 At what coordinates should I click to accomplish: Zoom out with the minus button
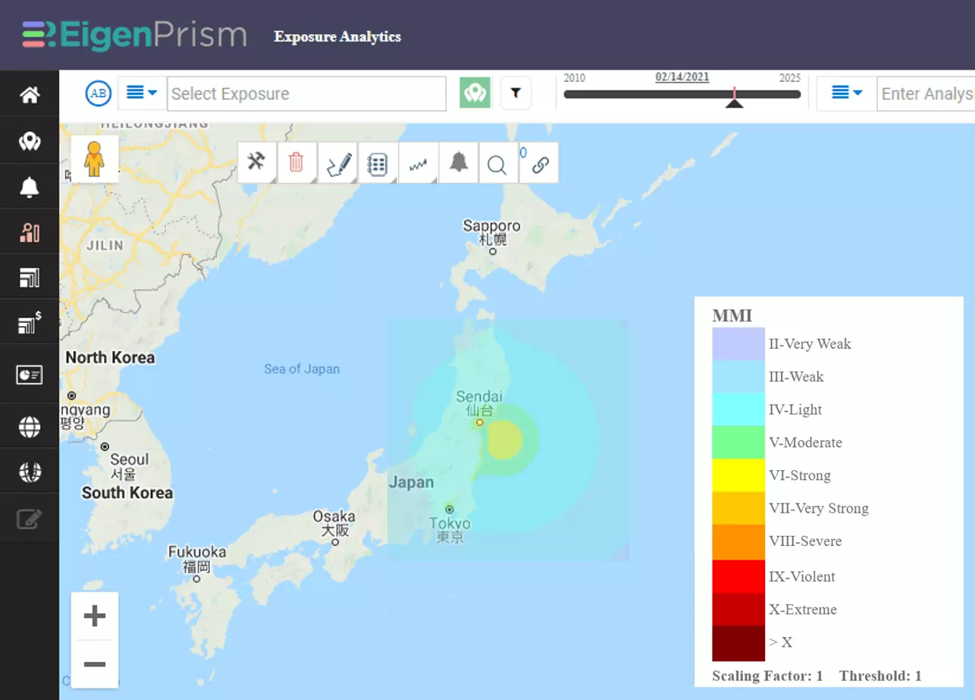coord(95,664)
